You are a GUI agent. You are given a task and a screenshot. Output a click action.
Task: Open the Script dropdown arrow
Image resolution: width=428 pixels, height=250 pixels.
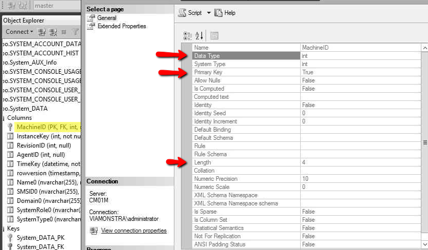coord(209,13)
